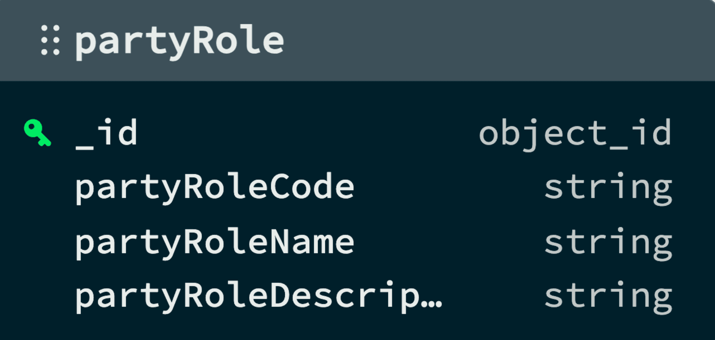
Task: Select the partyRoleCode field name
Action: 214,187
